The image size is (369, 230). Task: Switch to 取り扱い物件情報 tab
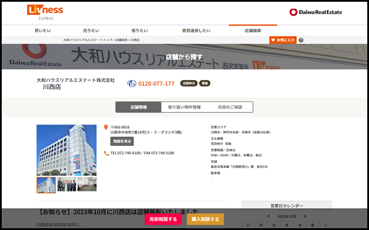[184, 107]
